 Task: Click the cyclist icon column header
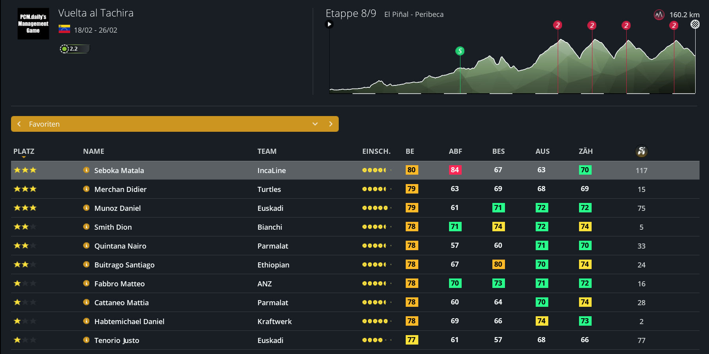pos(641,151)
